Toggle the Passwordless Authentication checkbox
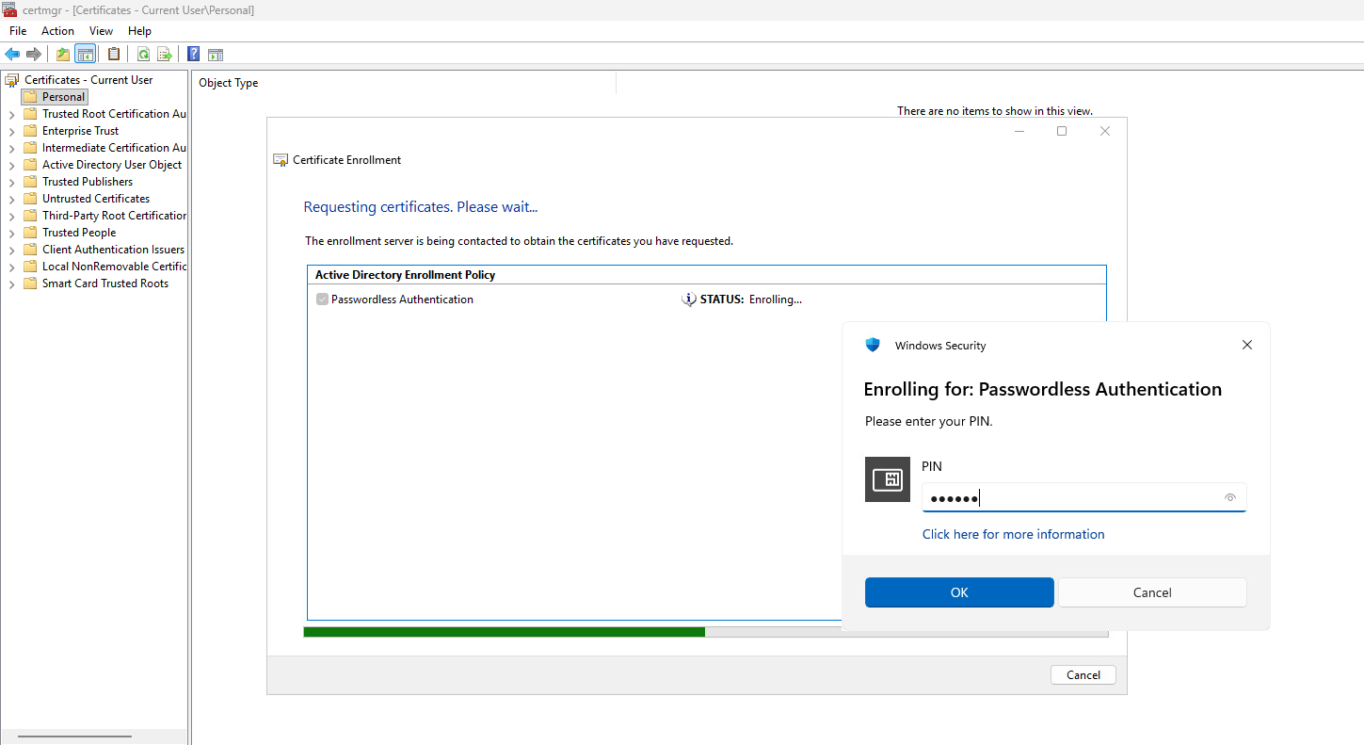The width and height of the screenshot is (1364, 745). tap(322, 300)
